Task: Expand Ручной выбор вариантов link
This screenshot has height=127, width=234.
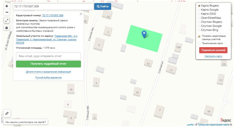Action: (x=48, y=78)
